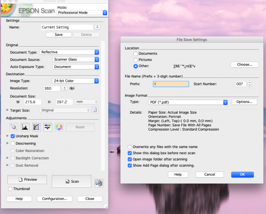This screenshot has height=214, width=266.
Task: Open the Auto Exposure Type dropdown
Action: (x=76, y=66)
